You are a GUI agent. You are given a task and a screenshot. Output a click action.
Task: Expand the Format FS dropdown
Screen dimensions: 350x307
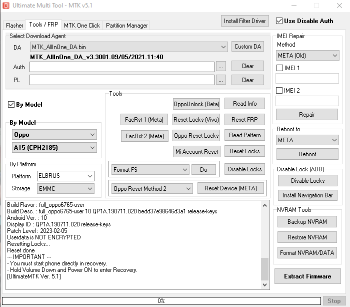(x=150, y=169)
